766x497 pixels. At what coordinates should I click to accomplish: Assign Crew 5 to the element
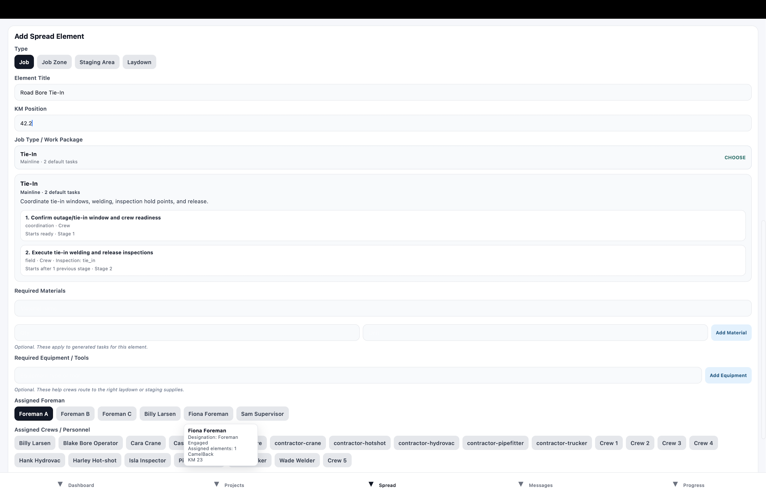337,460
